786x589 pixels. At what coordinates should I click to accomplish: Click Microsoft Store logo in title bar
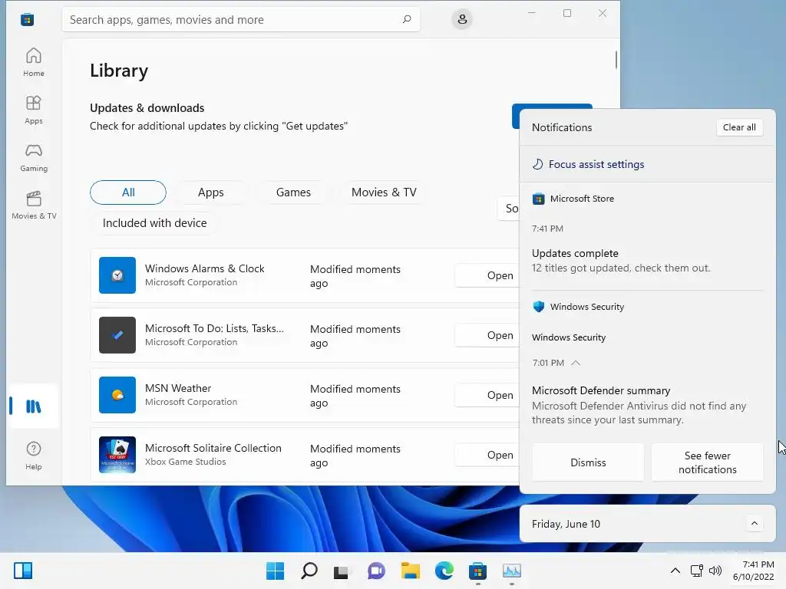[x=27, y=19]
